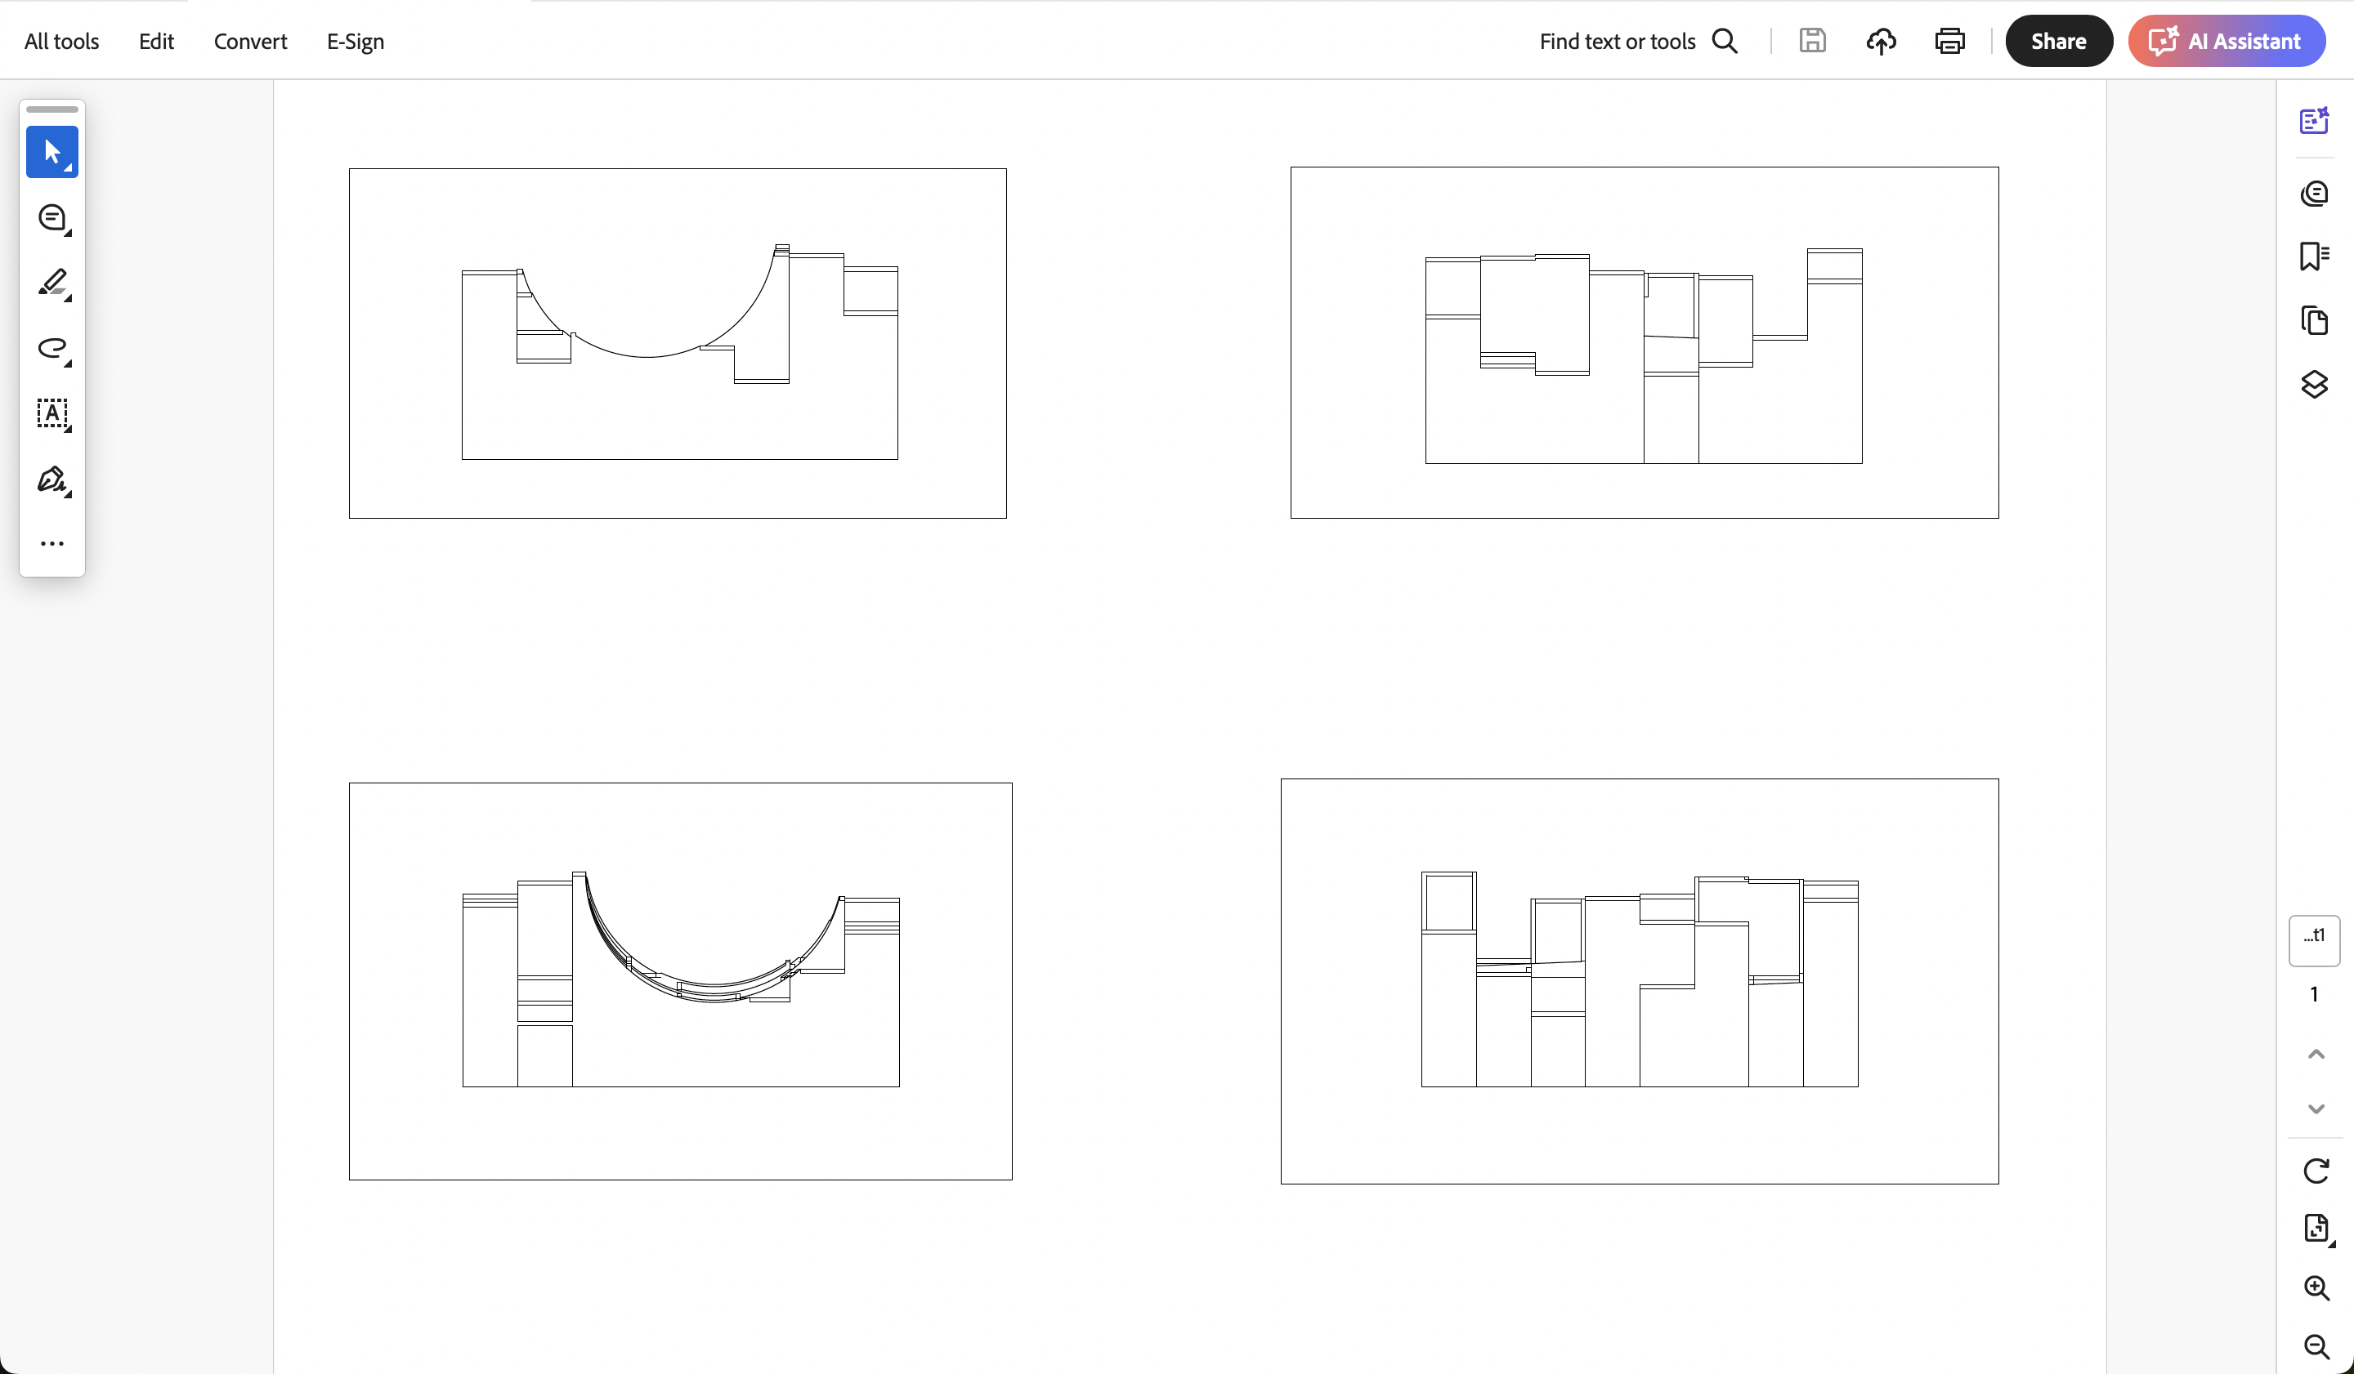Click the Save file disk icon
This screenshot has height=1374, width=2354.
coord(1812,41)
